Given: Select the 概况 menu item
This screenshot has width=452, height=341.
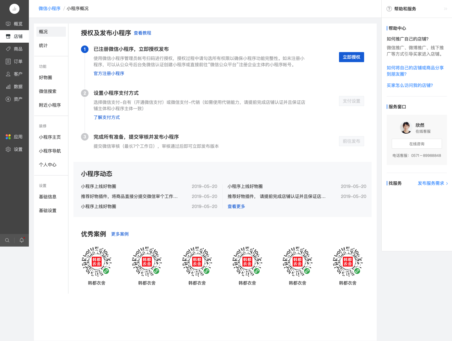Looking at the screenshot, I should [x=51, y=32].
